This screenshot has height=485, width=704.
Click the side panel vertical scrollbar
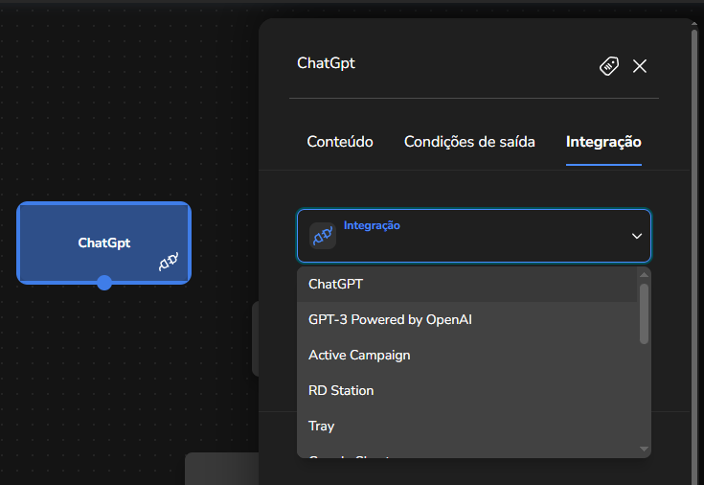pyautogui.click(x=694, y=256)
